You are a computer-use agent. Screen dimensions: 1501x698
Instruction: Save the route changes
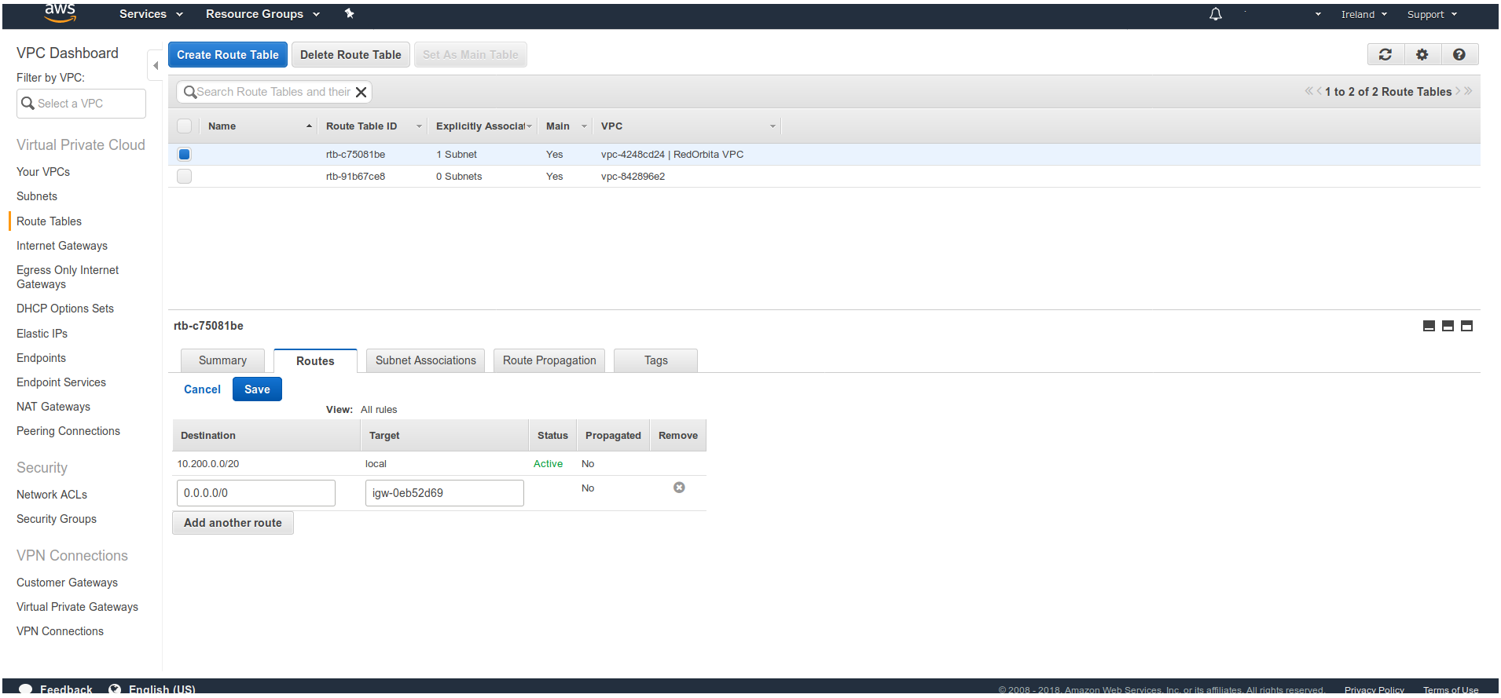[257, 389]
